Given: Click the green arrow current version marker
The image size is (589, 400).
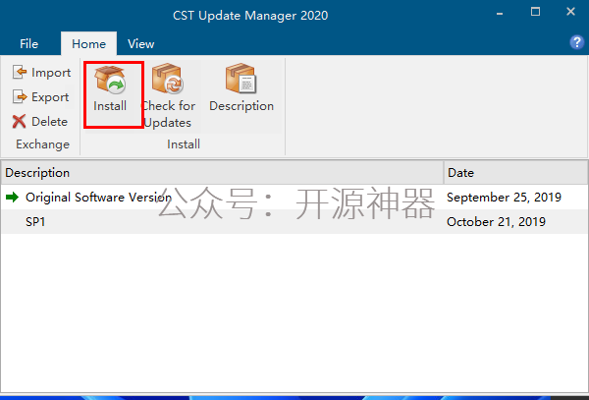Looking at the screenshot, I should coord(13,197).
